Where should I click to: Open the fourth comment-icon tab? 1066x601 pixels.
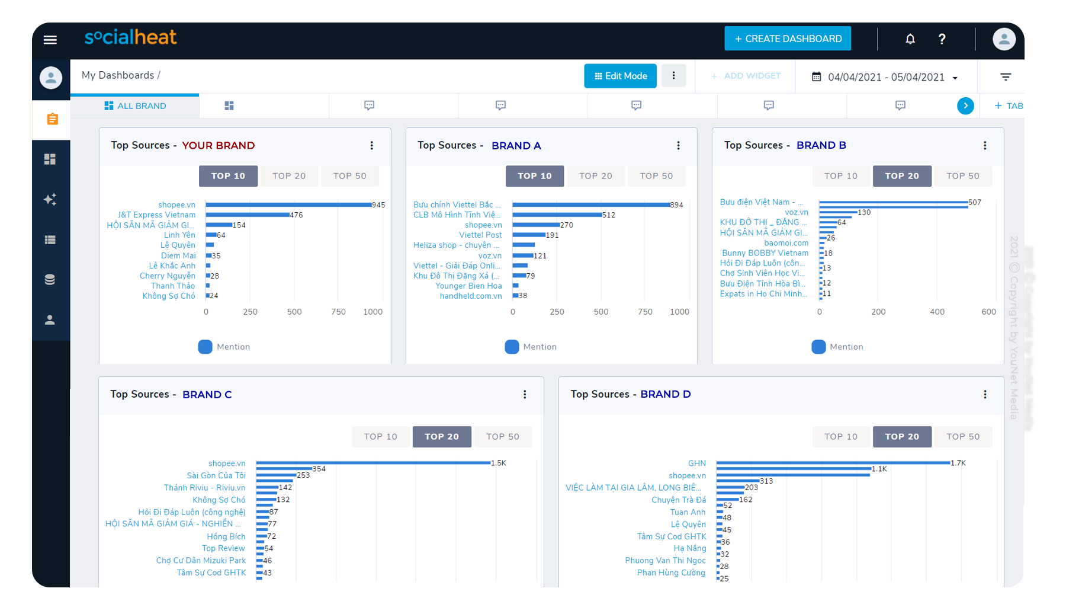click(769, 106)
